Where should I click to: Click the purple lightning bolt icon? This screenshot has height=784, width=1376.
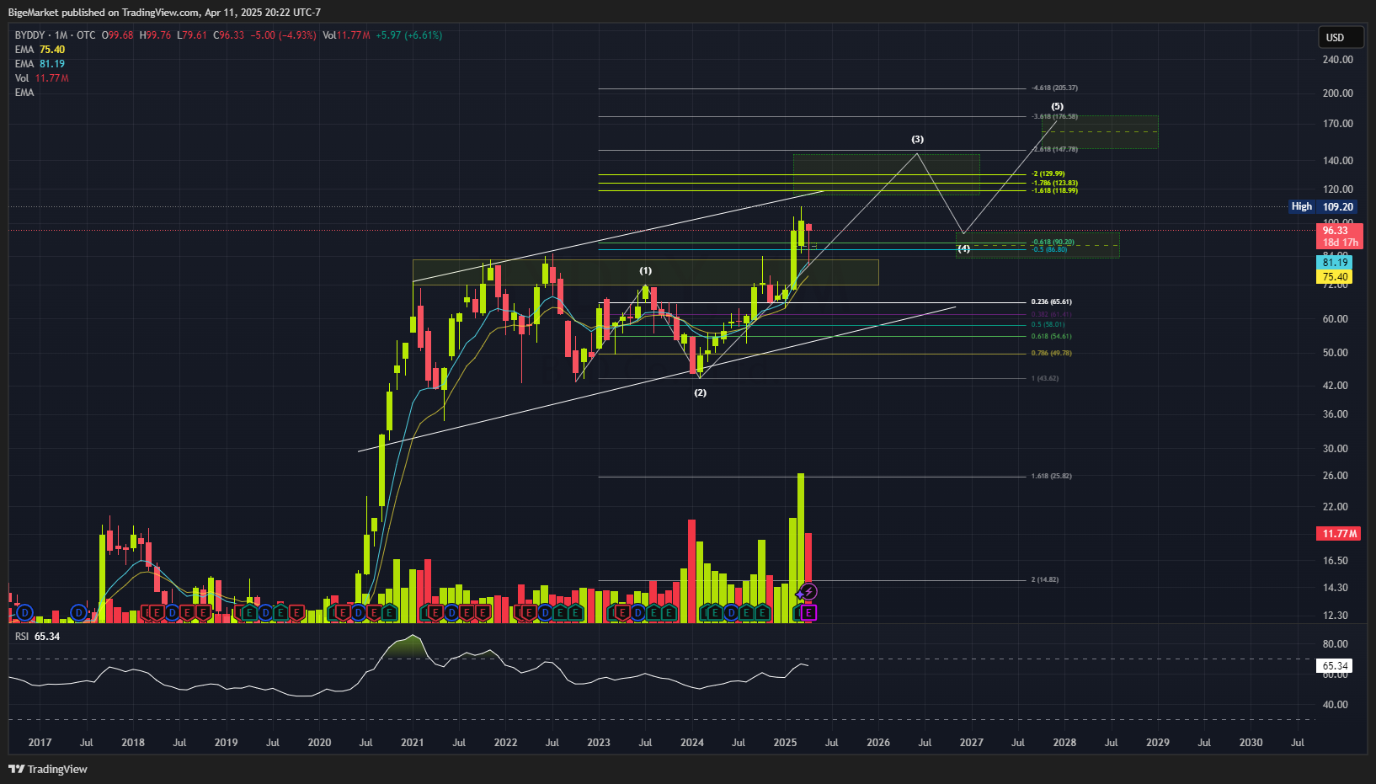pyautogui.click(x=808, y=592)
